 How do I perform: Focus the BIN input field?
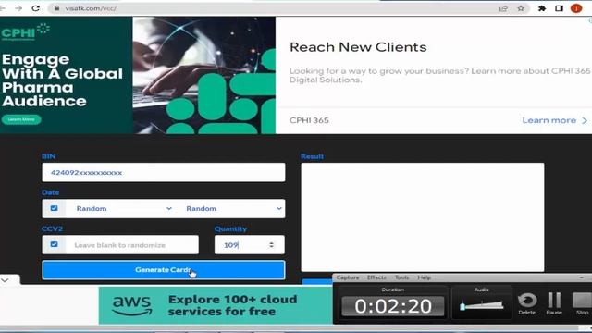tap(164, 173)
